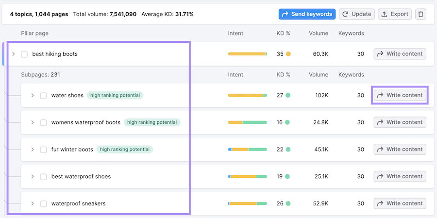
Task: Click green KD indicator for womens waterproof boots
Action: click(x=288, y=122)
